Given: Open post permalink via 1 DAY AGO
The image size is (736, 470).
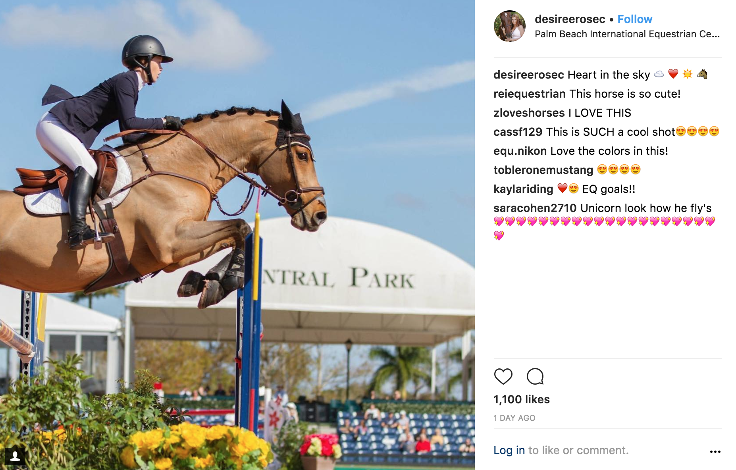Looking at the screenshot, I should click(x=514, y=418).
